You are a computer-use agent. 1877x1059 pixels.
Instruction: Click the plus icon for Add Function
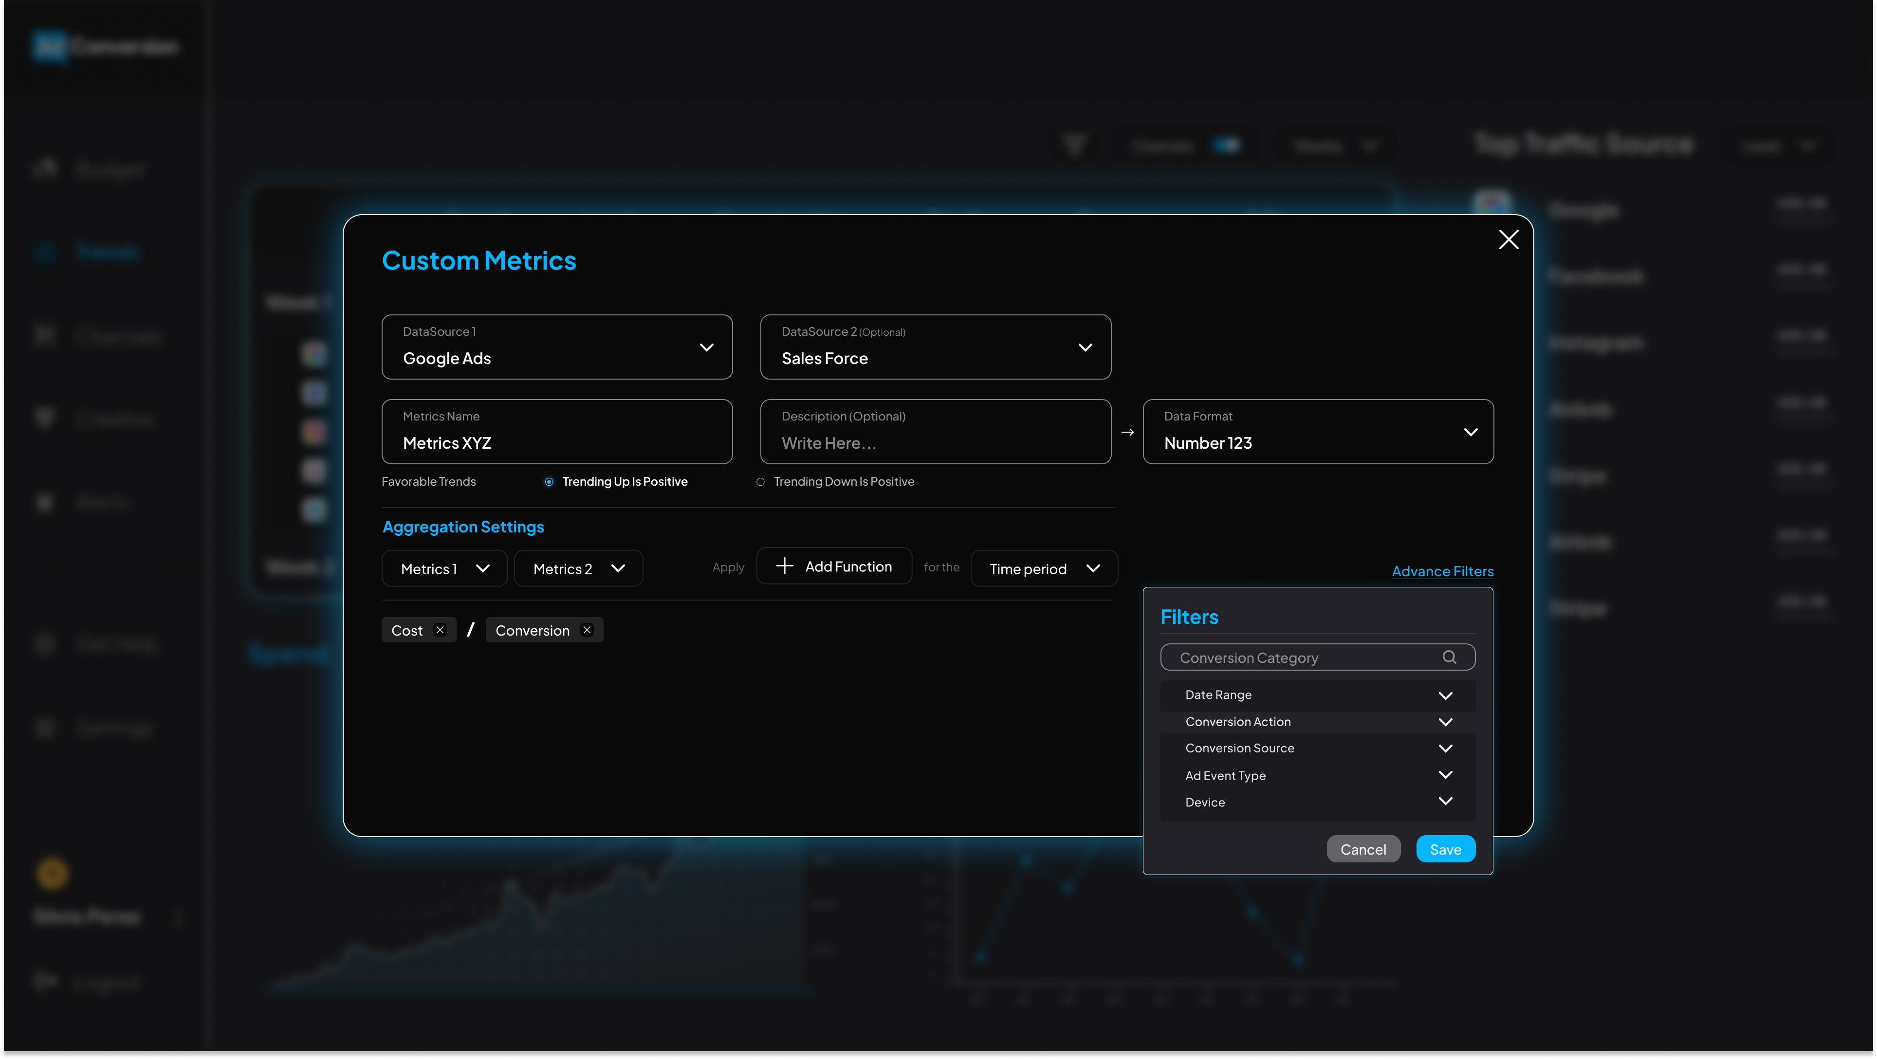click(x=784, y=566)
